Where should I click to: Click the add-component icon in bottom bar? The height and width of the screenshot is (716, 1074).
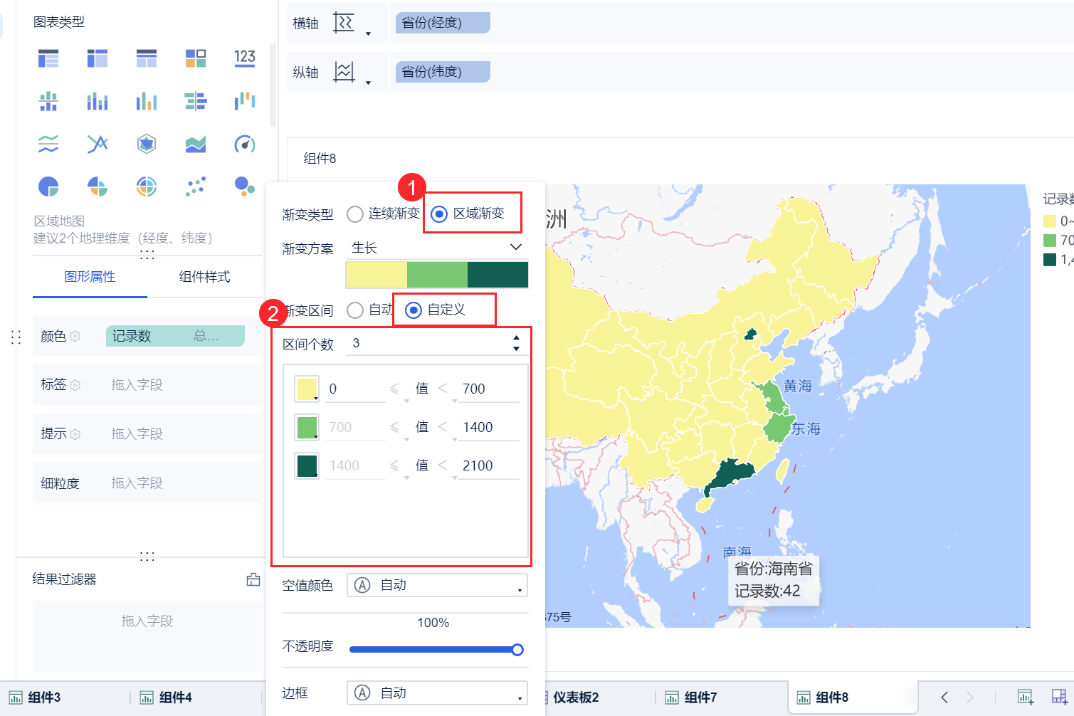pyautogui.click(x=1025, y=697)
